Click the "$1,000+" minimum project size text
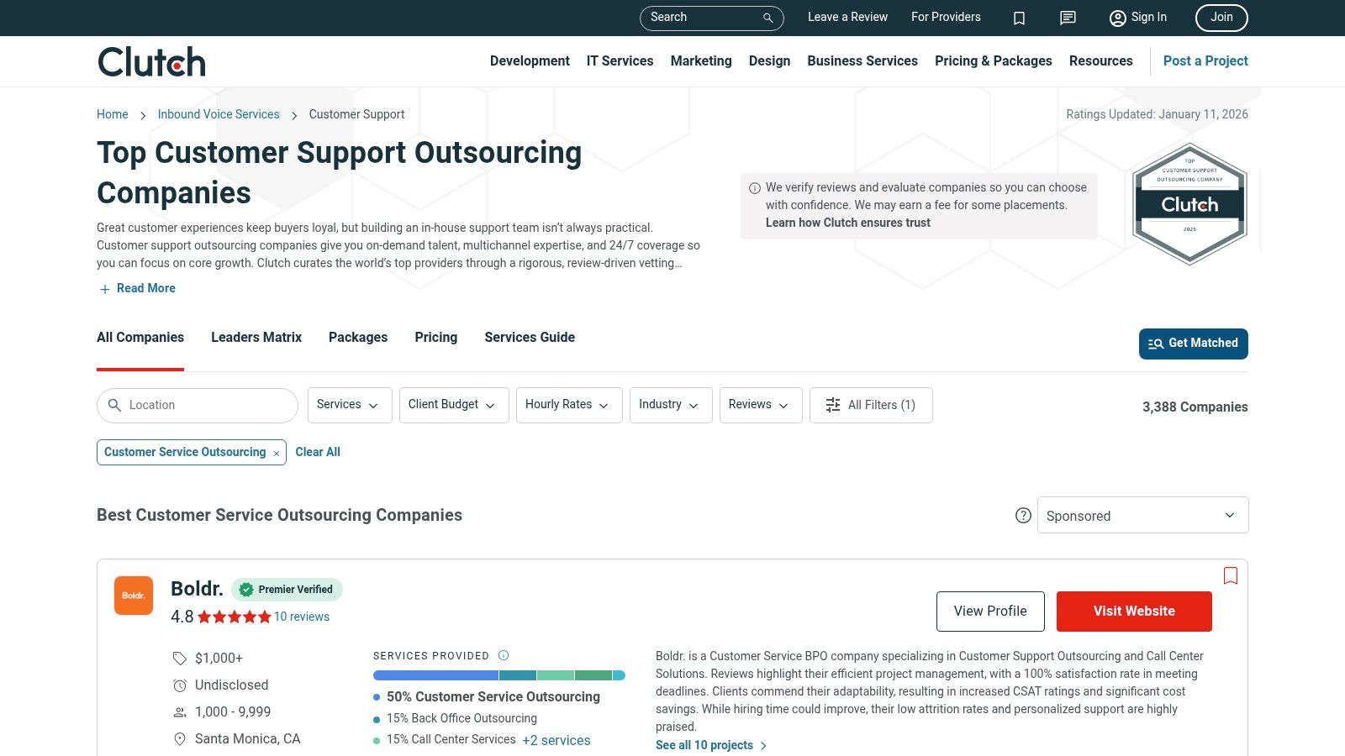The width and height of the screenshot is (1345, 756). pos(219,658)
